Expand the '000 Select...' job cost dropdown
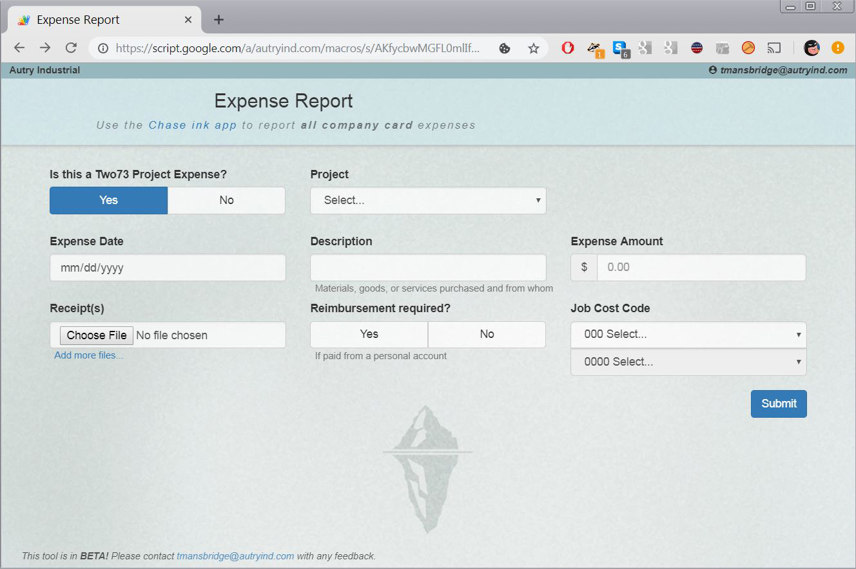This screenshot has height=569, width=856. point(688,334)
